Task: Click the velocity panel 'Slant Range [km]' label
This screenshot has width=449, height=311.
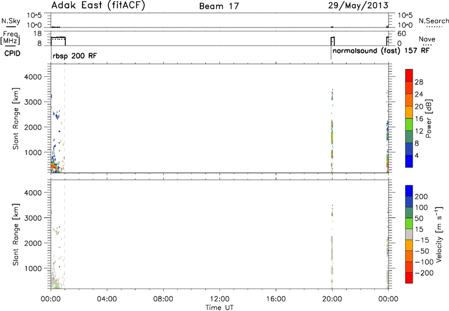Action: [16, 235]
